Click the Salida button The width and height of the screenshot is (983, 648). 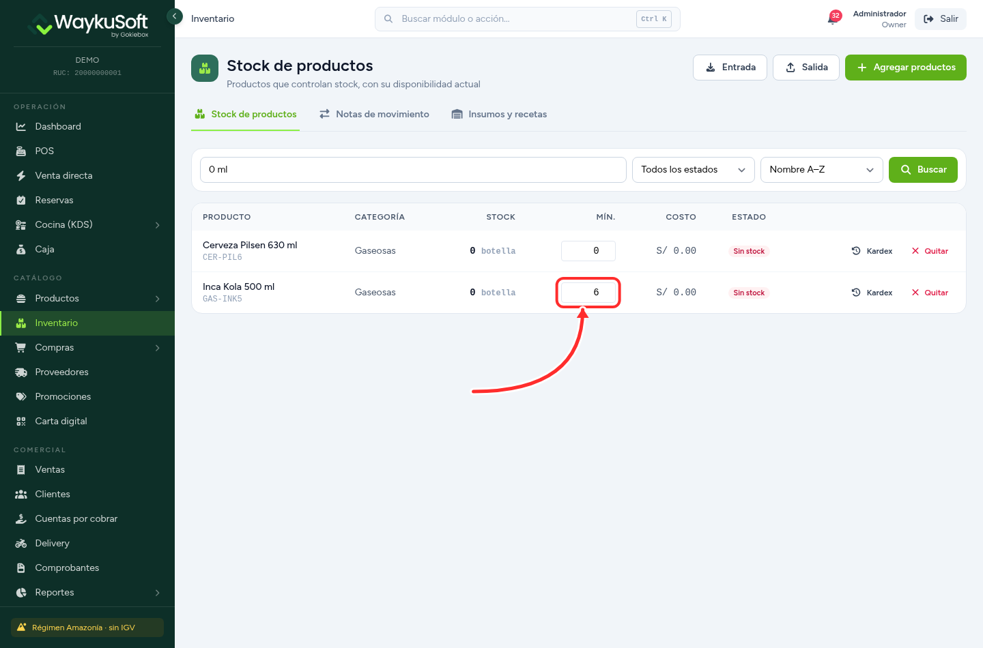806,68
